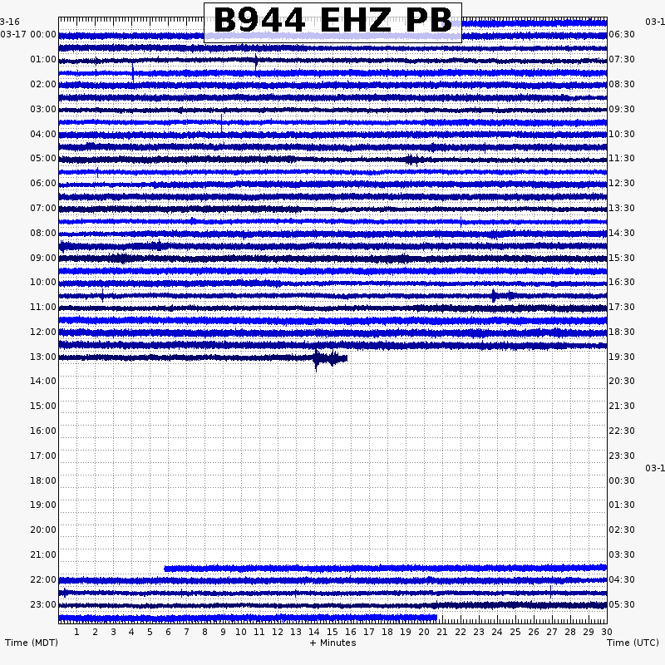Pick the 23:00 MDT time label
This screenshot has width=665, height=665.
(x=43, y=605)
